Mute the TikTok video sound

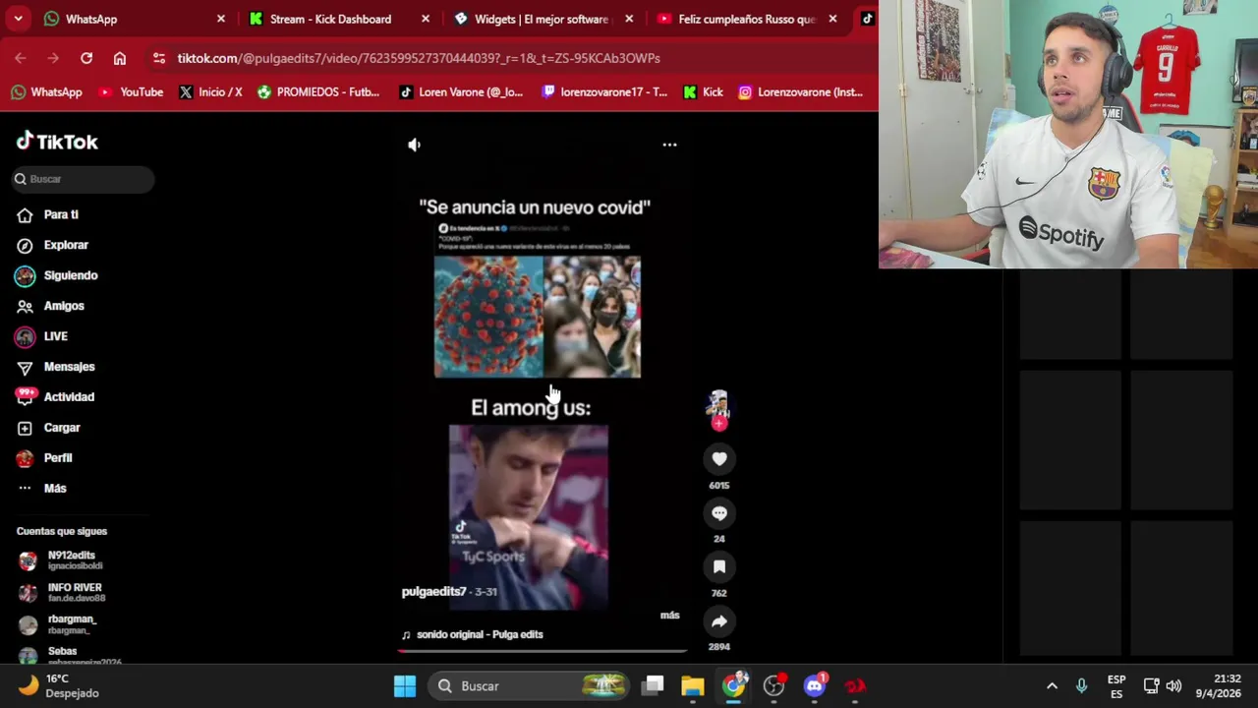(x=414, y=145)
